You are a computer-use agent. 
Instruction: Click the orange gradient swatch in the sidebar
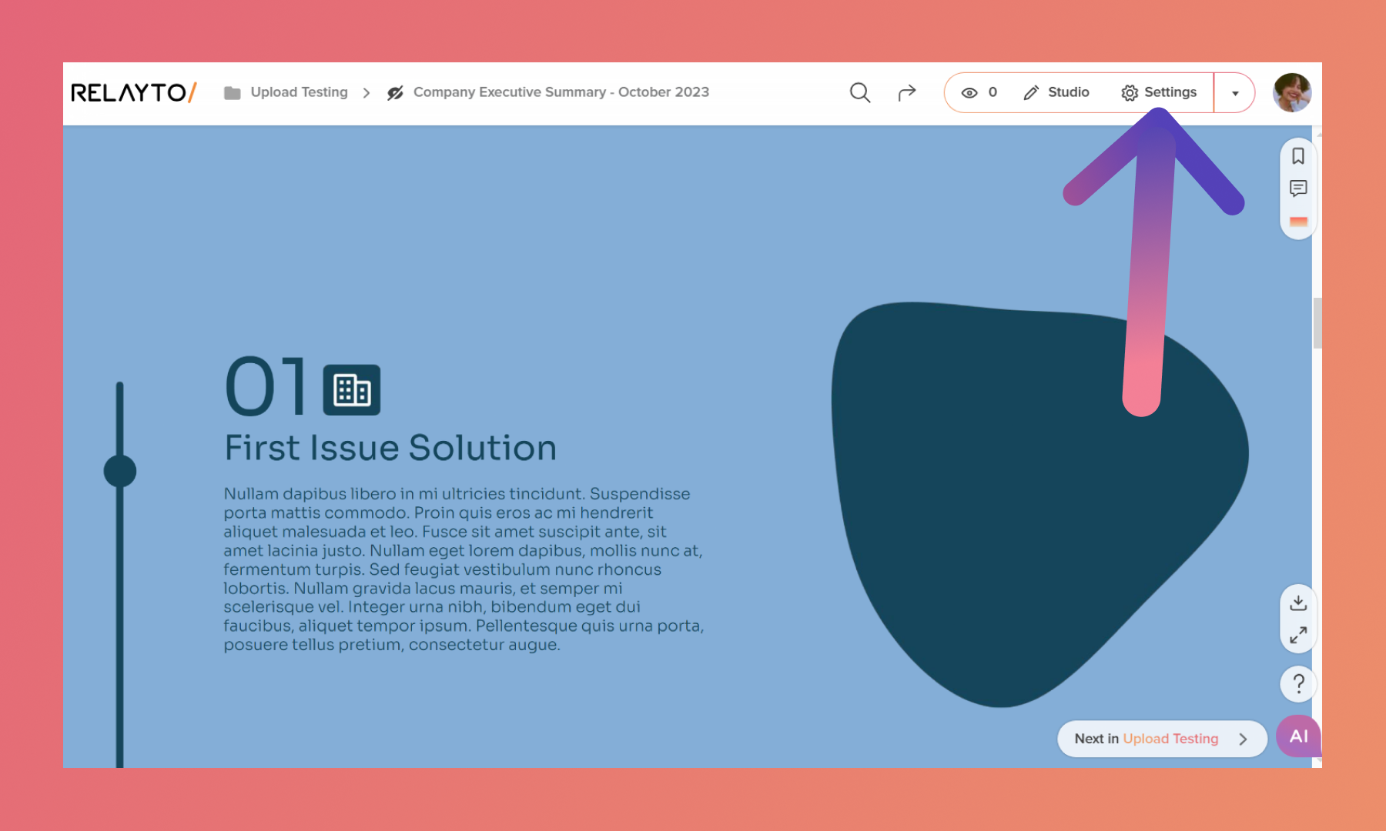[x=1298, y=222]
